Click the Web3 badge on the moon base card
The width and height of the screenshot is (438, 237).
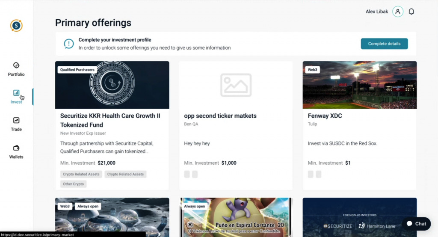[x=65, y=206]
